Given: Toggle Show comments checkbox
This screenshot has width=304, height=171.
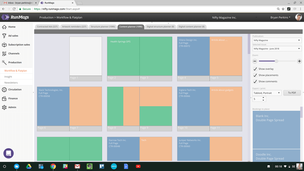Looking at the screenshot, I should (x=255, y=81).
